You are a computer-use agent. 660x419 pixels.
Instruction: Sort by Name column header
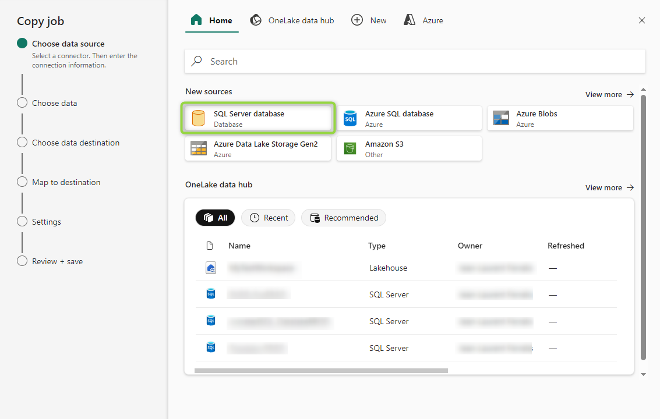pyautogui.click(x=239, y=246)
